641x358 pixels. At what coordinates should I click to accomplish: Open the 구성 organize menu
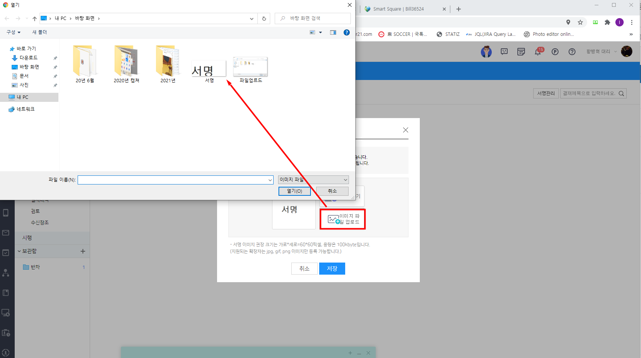pos(13,32)
